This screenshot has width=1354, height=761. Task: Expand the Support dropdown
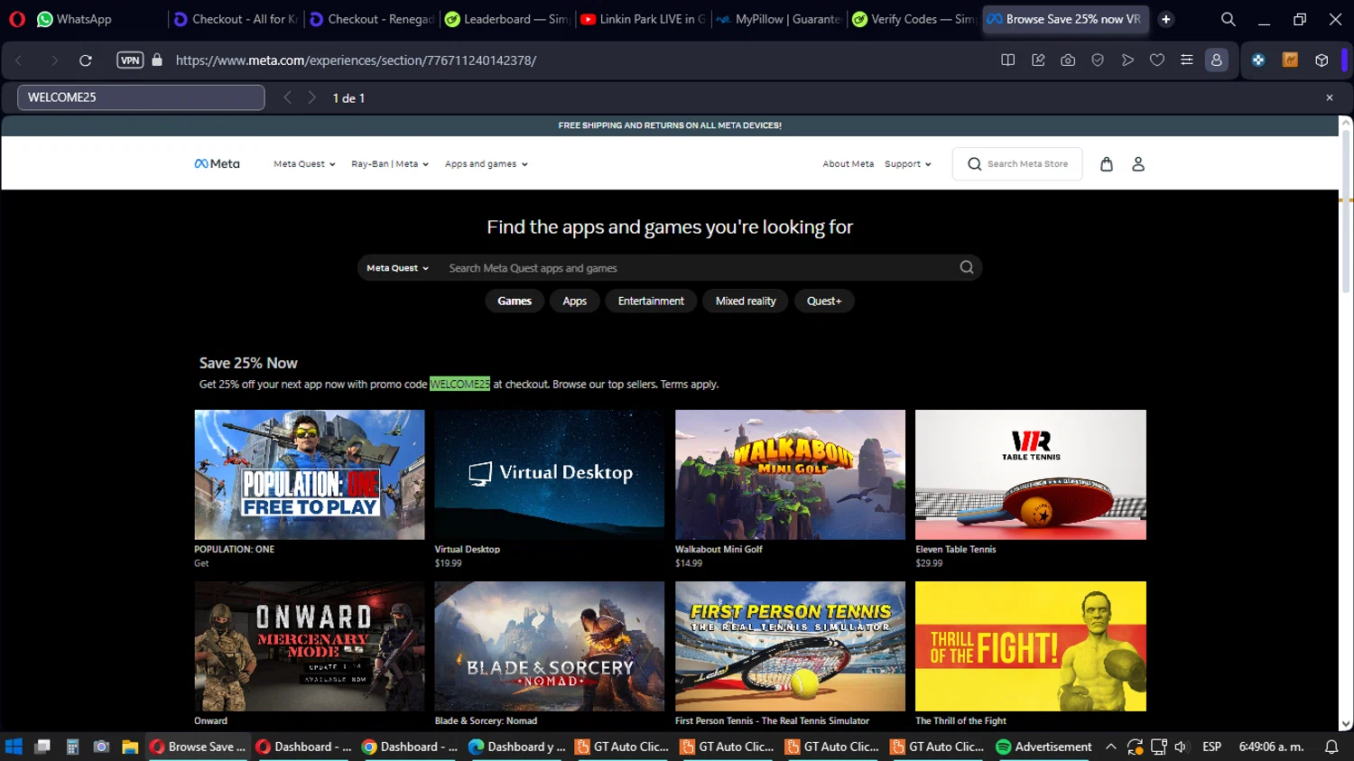[908, 164]
